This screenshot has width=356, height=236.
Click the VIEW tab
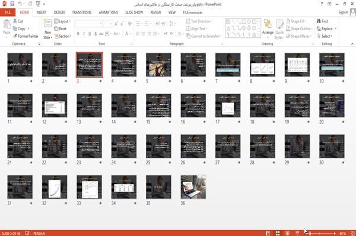click(x=172, y=12)
